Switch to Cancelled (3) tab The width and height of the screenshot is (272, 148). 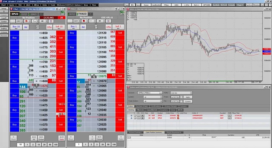pos(151,110)
